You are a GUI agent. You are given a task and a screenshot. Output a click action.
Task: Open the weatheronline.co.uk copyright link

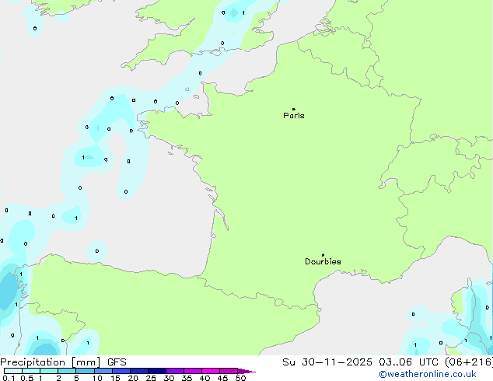428,374
